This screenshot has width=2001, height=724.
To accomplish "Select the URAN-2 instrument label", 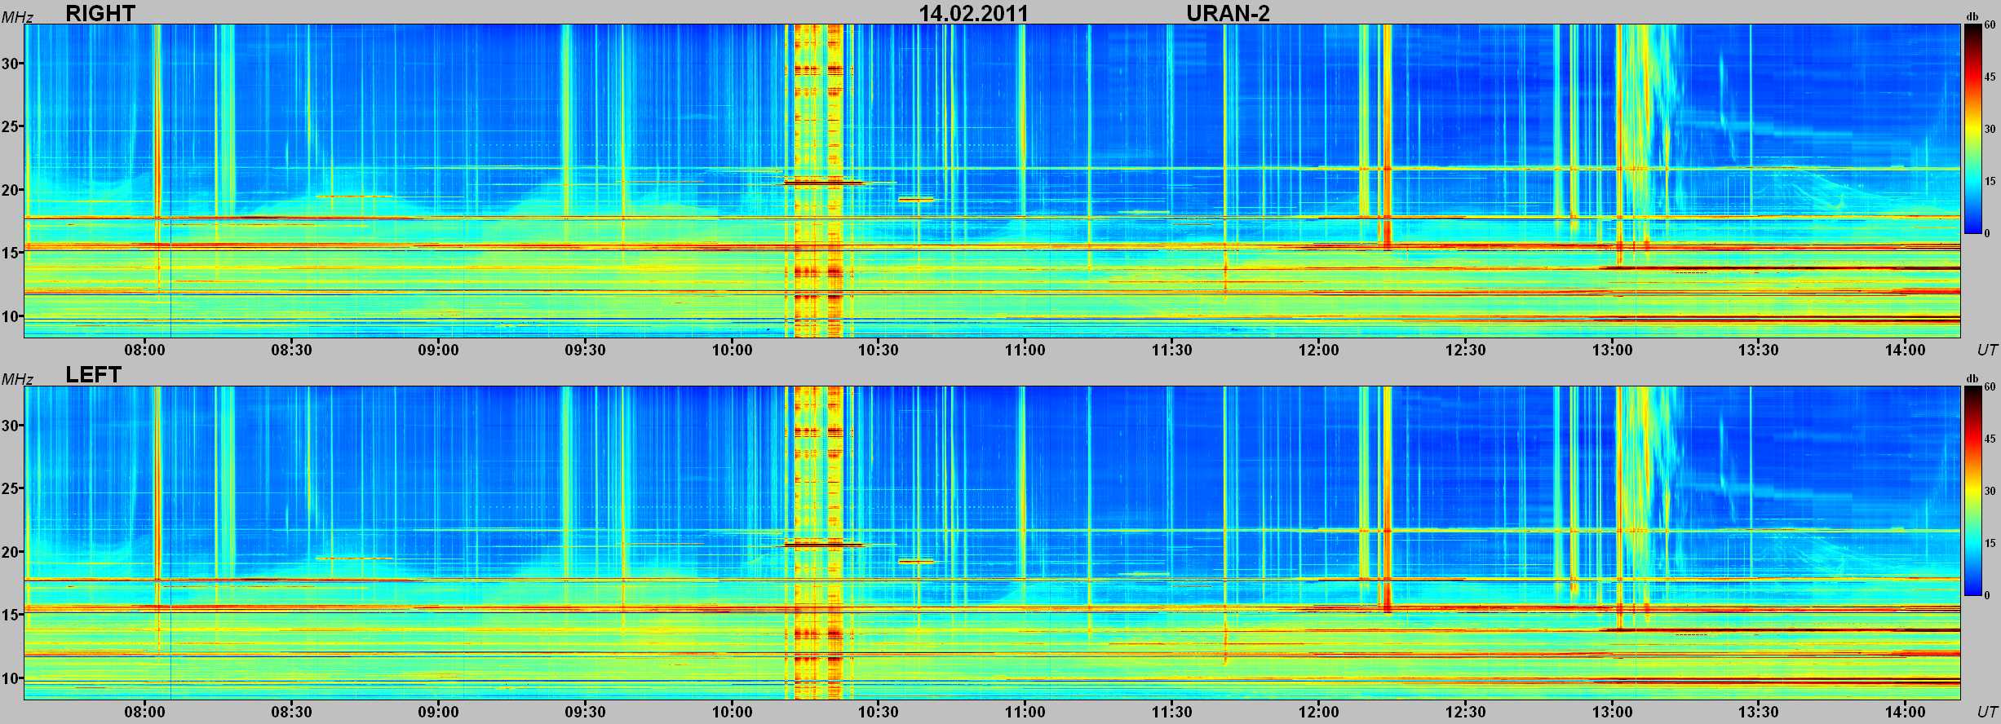I will click(1228, 13).
